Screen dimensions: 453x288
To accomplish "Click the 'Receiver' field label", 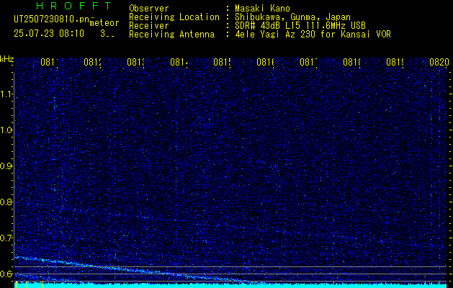I will coord(149,26).
